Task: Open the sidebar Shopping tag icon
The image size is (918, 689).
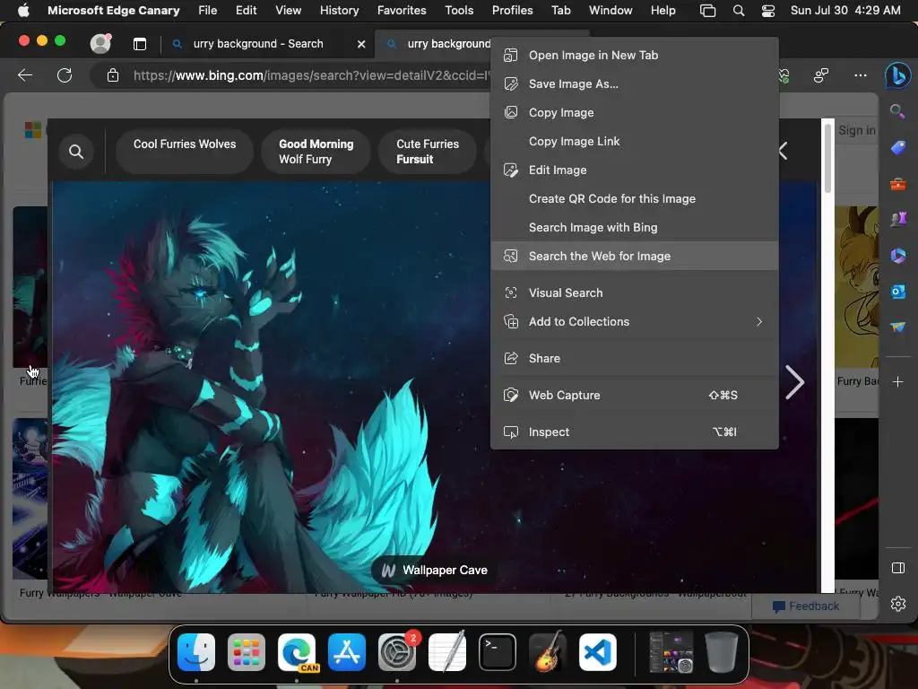Action: pyautogui.click(x=897, y=148)
